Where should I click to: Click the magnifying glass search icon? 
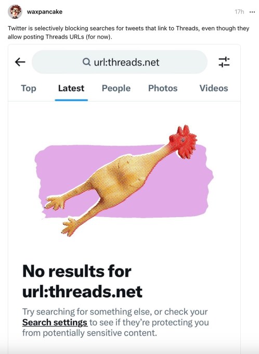coord(86,61)
